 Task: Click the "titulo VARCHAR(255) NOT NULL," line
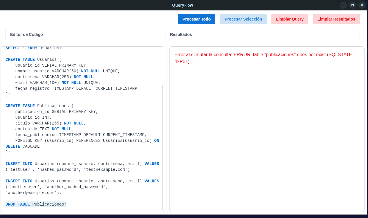point(50,123)
